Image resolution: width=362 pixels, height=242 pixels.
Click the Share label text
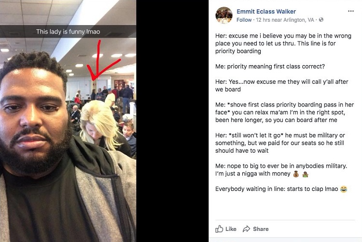(x=261, y=229)
